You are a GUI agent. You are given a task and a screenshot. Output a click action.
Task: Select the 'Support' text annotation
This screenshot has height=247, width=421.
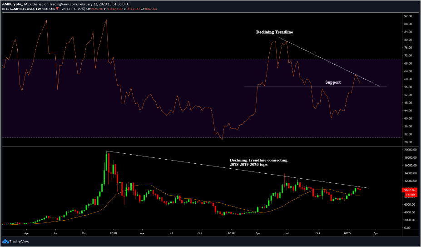[333, 82]
